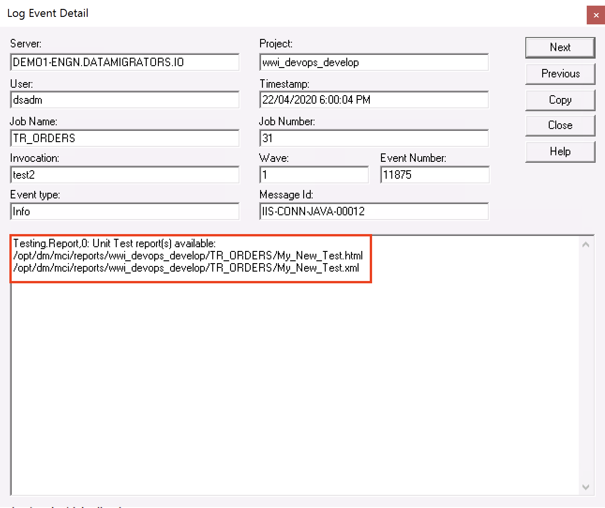Click the Close button below Copy
605x508 pixels.
[x=560, y=125]
